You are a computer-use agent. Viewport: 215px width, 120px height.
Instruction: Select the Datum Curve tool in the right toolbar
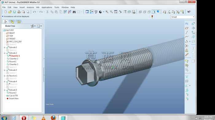(x=187, y=37)
